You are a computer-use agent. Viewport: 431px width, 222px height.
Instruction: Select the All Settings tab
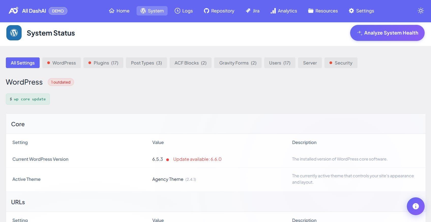click(23, 63)
